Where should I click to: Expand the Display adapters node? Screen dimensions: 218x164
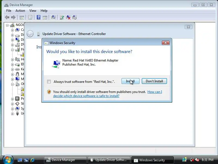(x=12, y=40)
